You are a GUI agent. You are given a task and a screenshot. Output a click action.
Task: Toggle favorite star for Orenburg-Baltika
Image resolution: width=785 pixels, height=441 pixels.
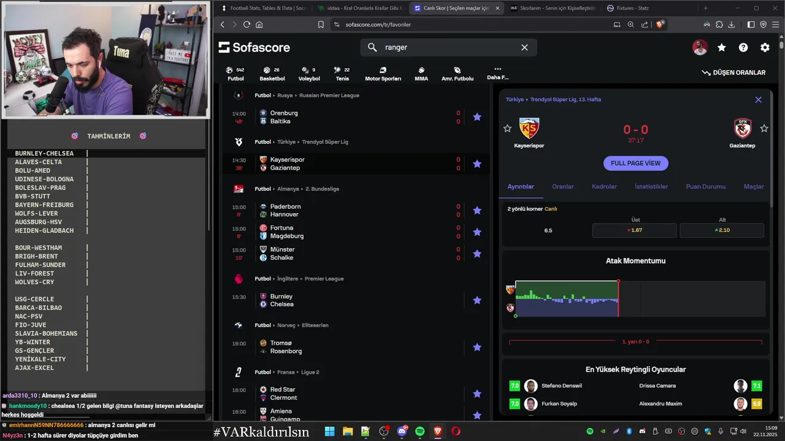477,117
